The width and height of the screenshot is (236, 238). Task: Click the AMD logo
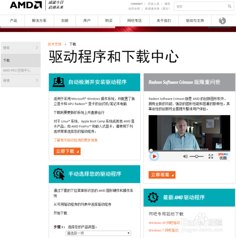click(26, 5)
